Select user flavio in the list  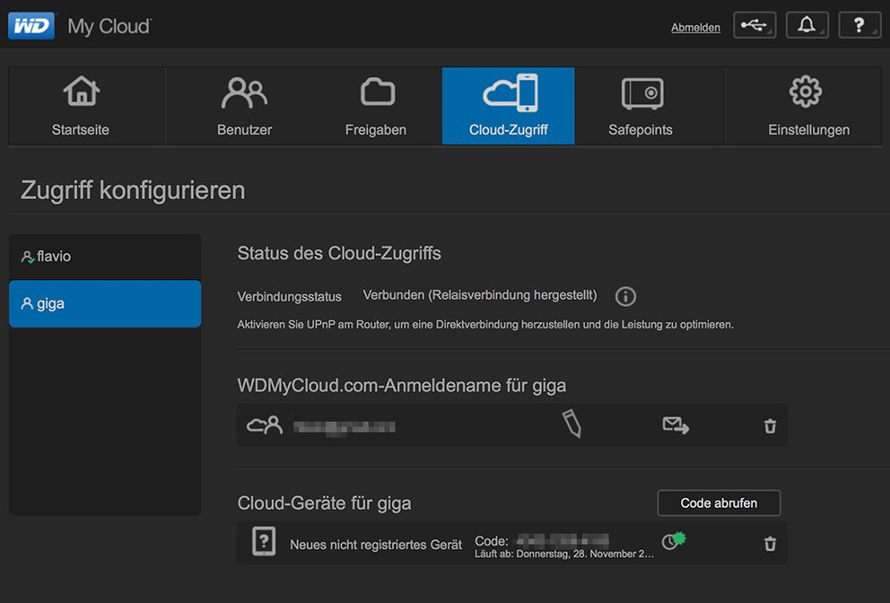(x=105, y=256)
